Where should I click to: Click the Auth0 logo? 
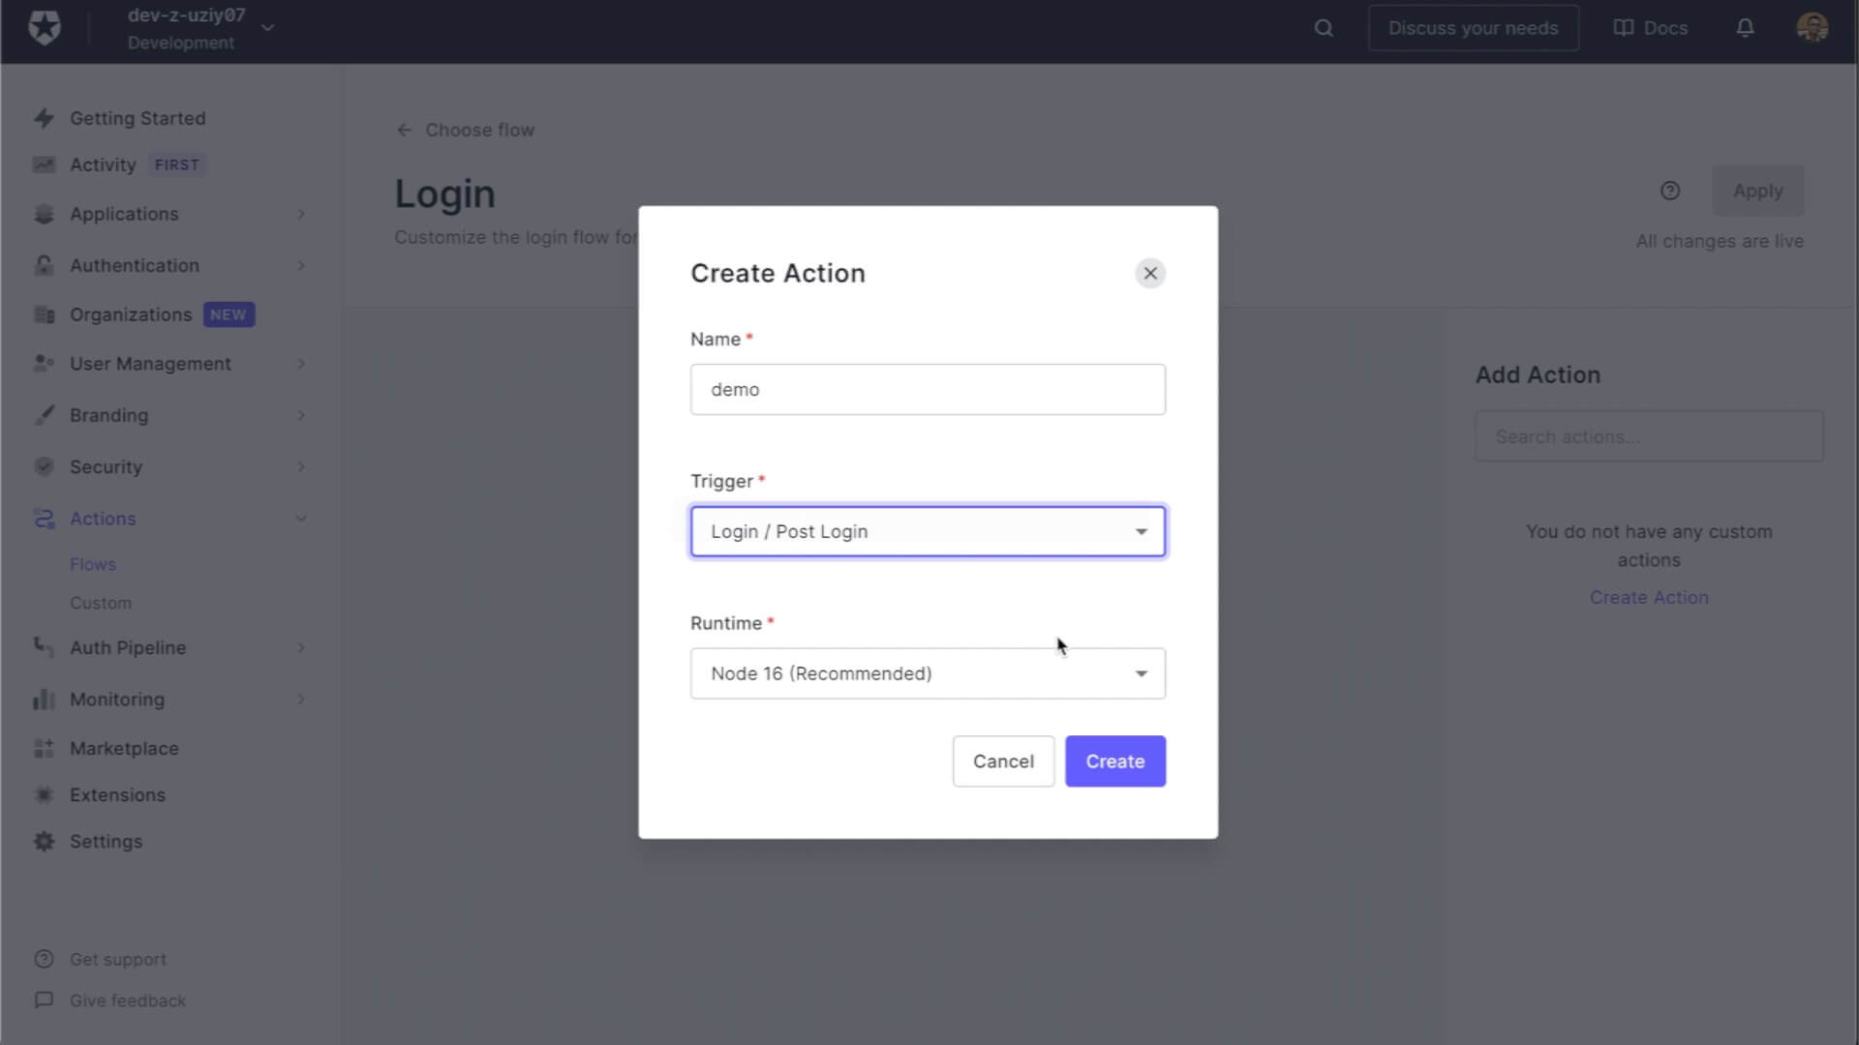[44, 28]
